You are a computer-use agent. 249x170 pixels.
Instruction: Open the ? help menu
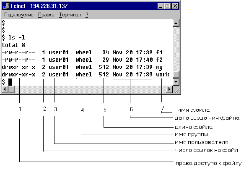(x=87, y=15)
